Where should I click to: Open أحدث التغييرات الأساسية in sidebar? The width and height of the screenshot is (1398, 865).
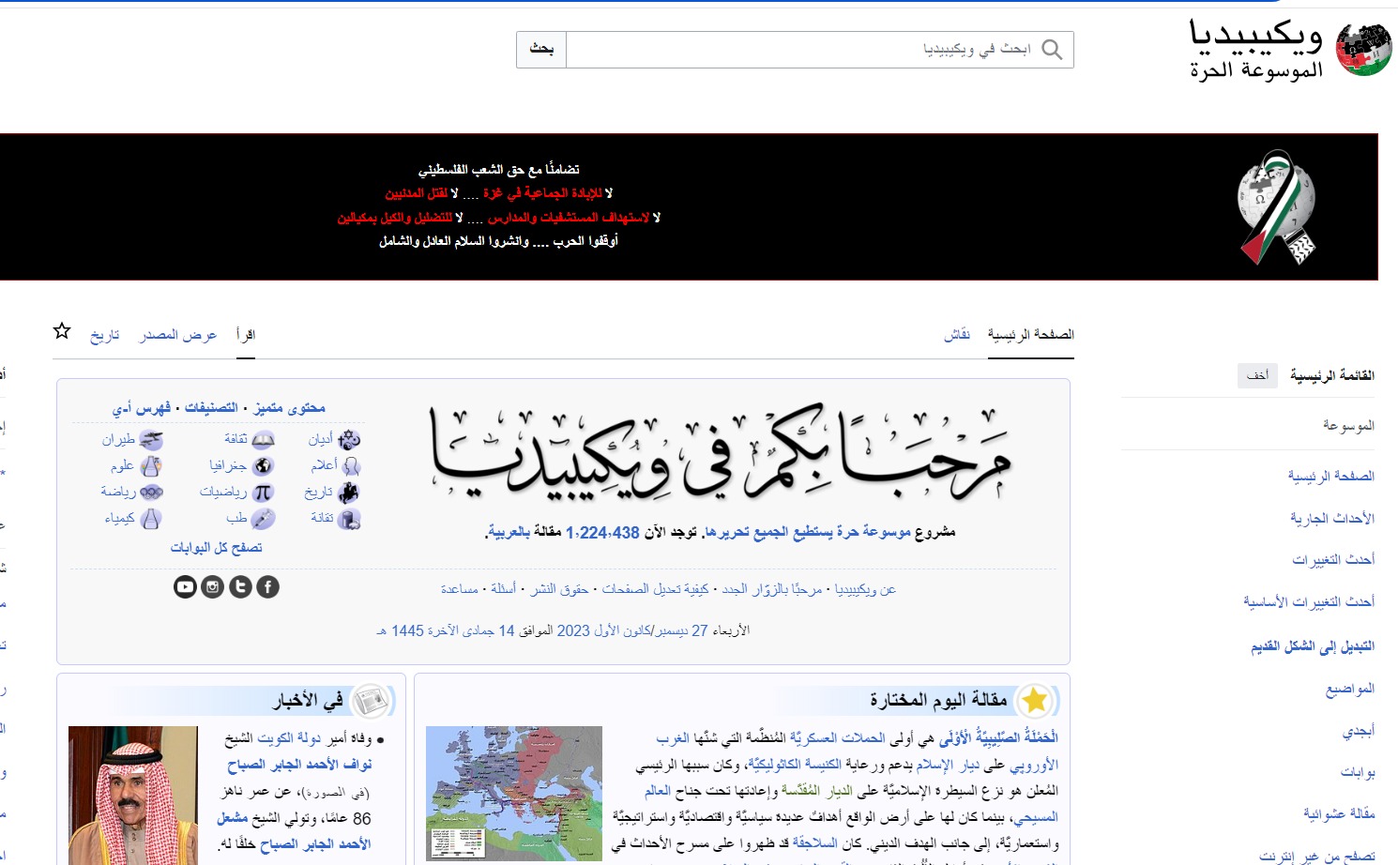(1310, 600)
